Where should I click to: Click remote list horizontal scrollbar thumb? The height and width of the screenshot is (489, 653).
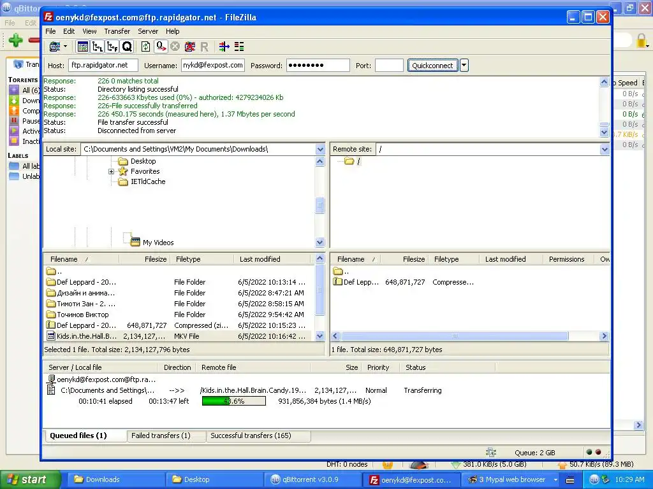click(x=454, y=336)
